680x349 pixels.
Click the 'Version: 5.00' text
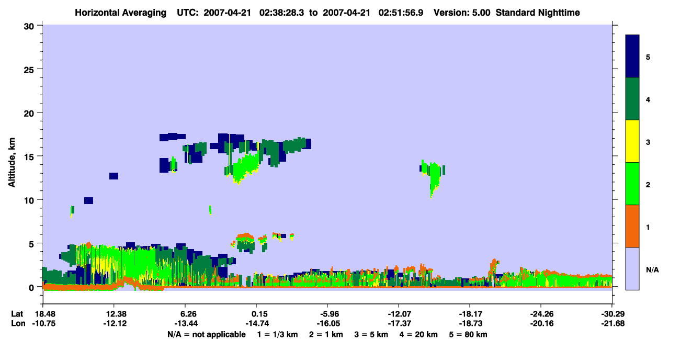point(461,13)
